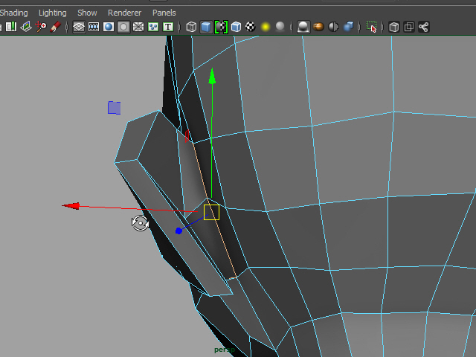Viewport: 476px width, 357px height.
Task: Turn on Textured display checker icon
Action: tap(251, 27)
